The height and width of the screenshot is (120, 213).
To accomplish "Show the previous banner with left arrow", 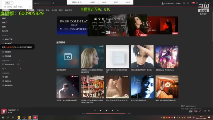I will pyautogui.click(x=59, y=25).
